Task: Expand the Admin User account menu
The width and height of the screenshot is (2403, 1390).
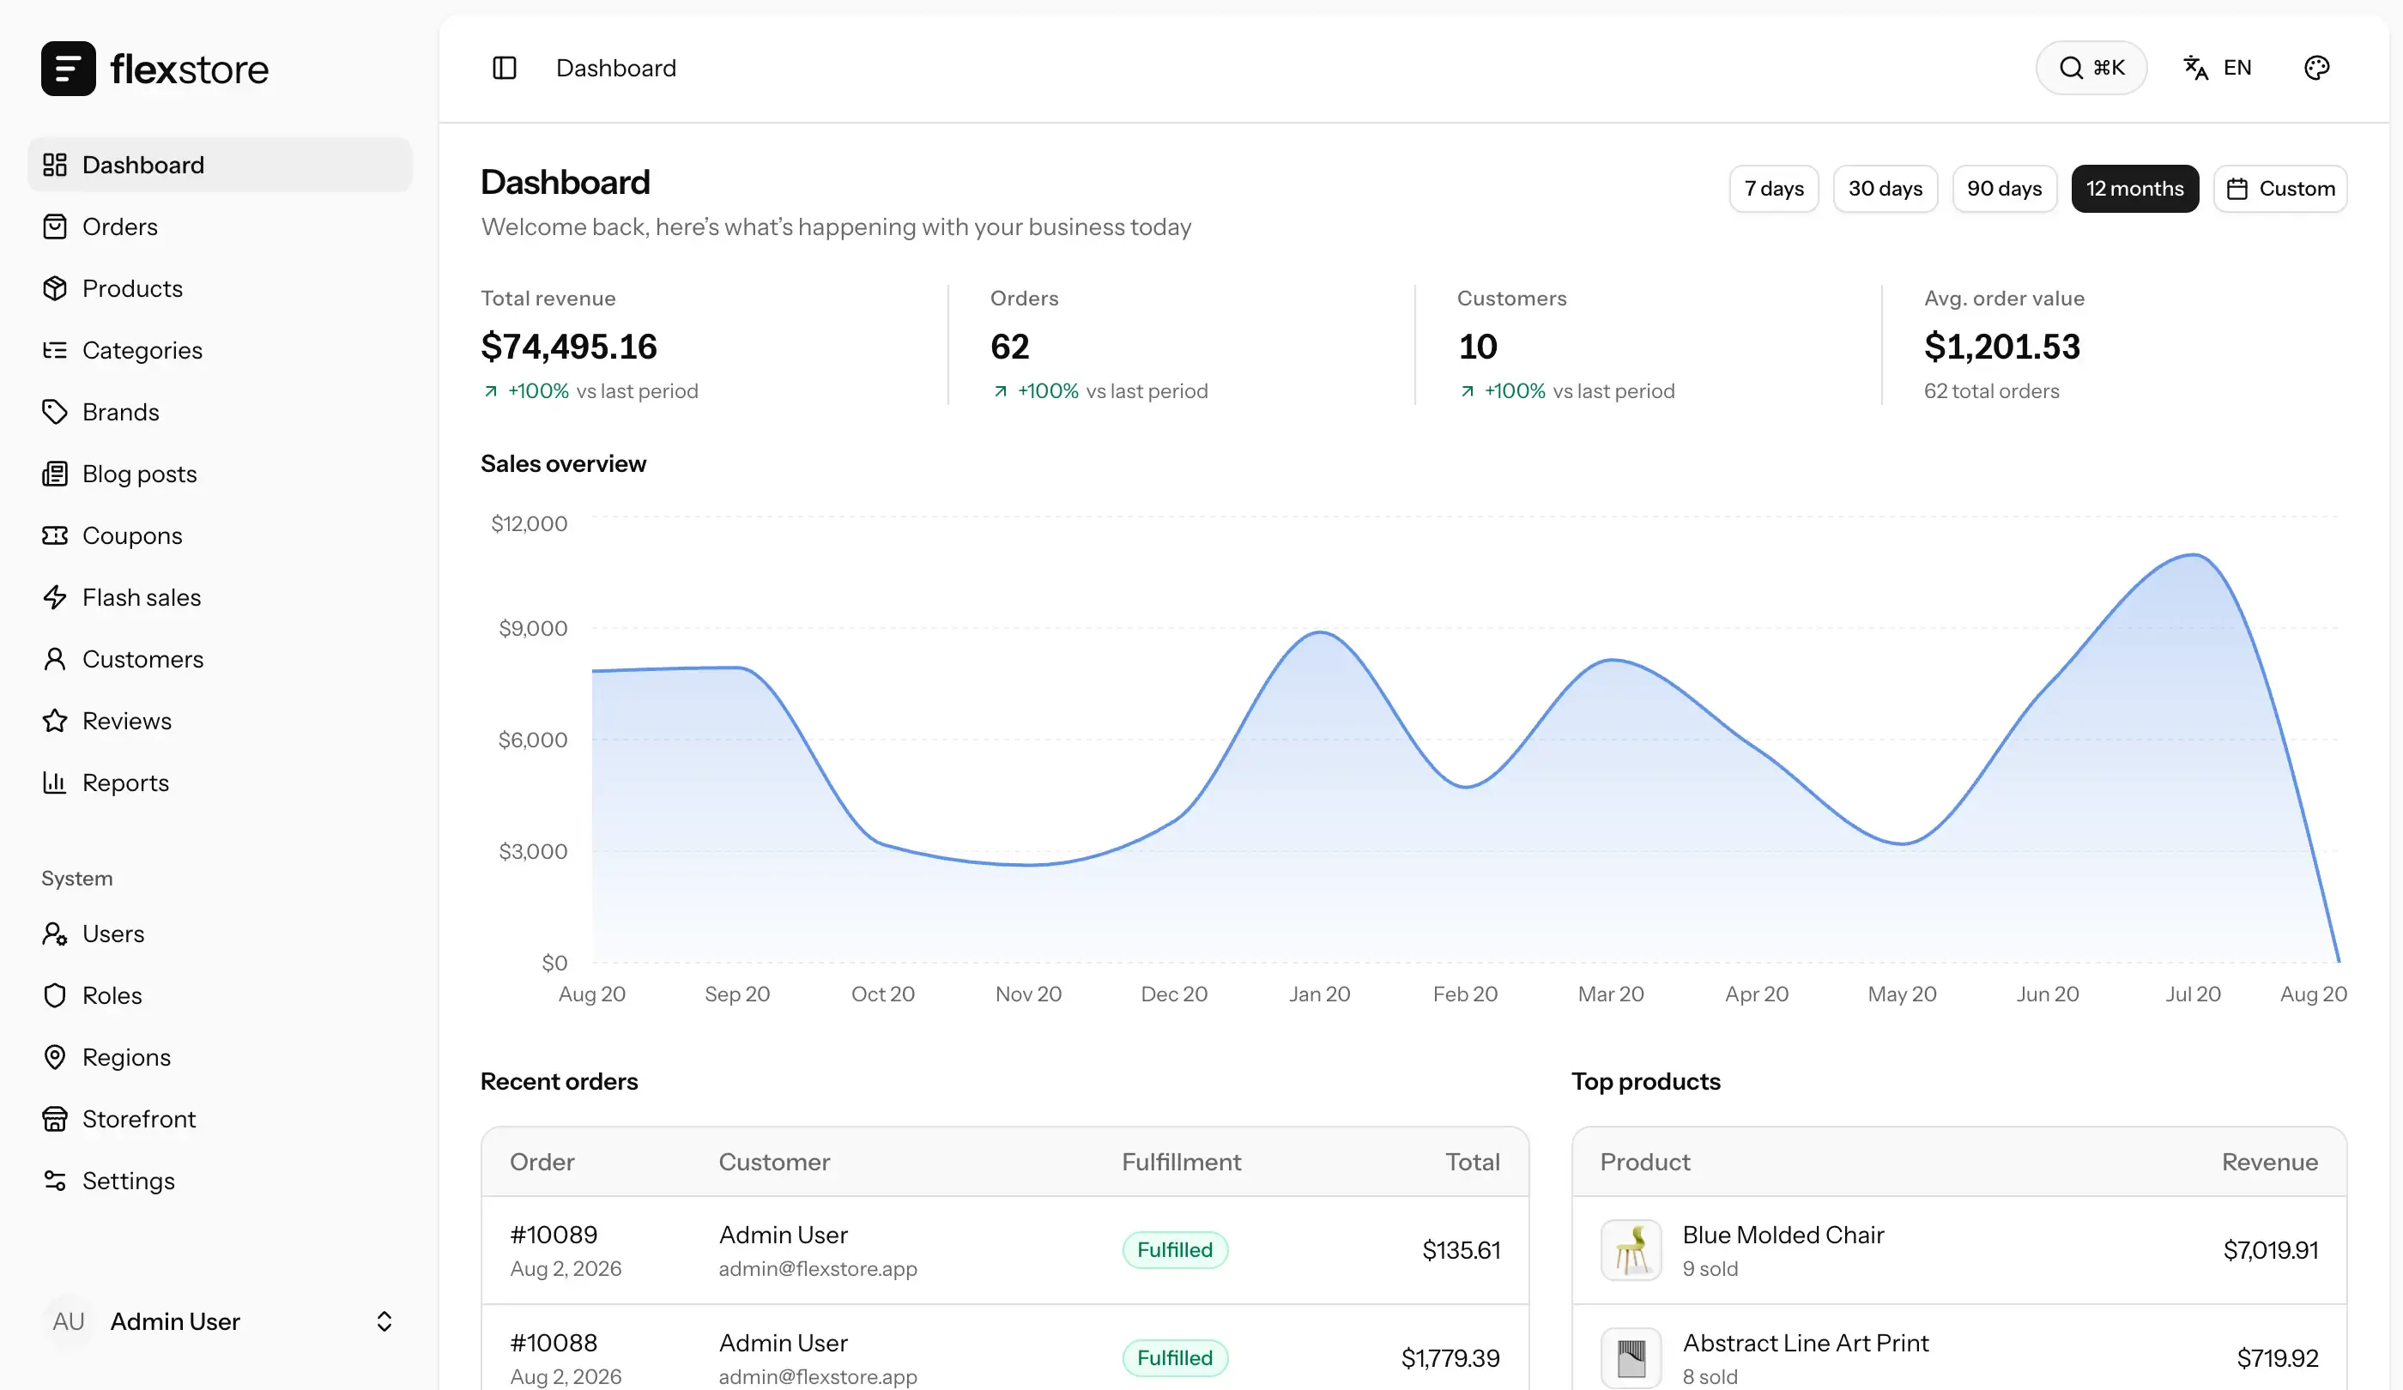Action: [220, 1320]
